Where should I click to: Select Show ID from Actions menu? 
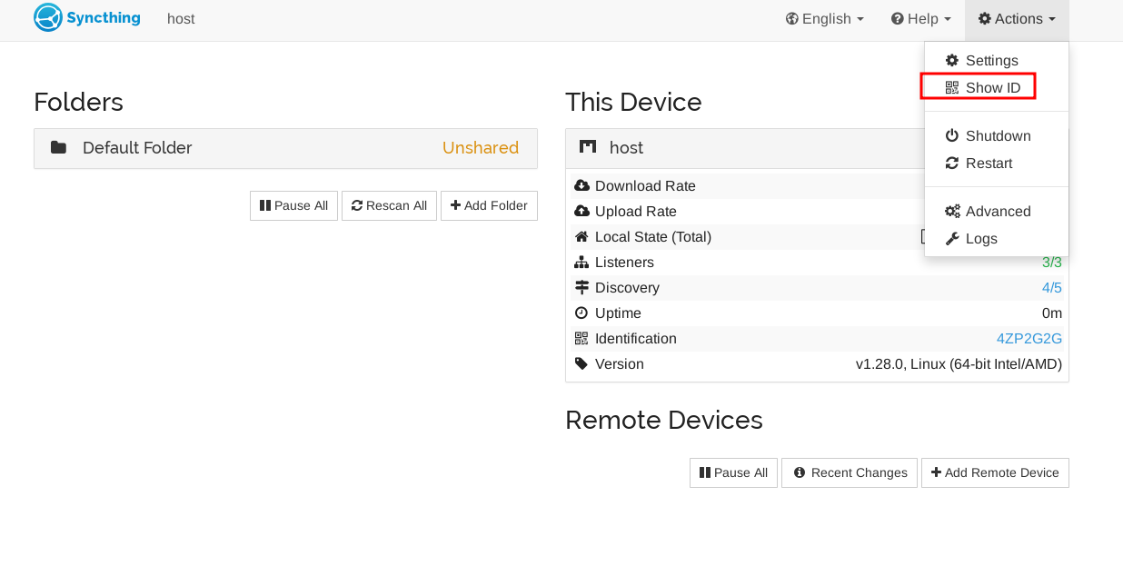tap(992, 88)
